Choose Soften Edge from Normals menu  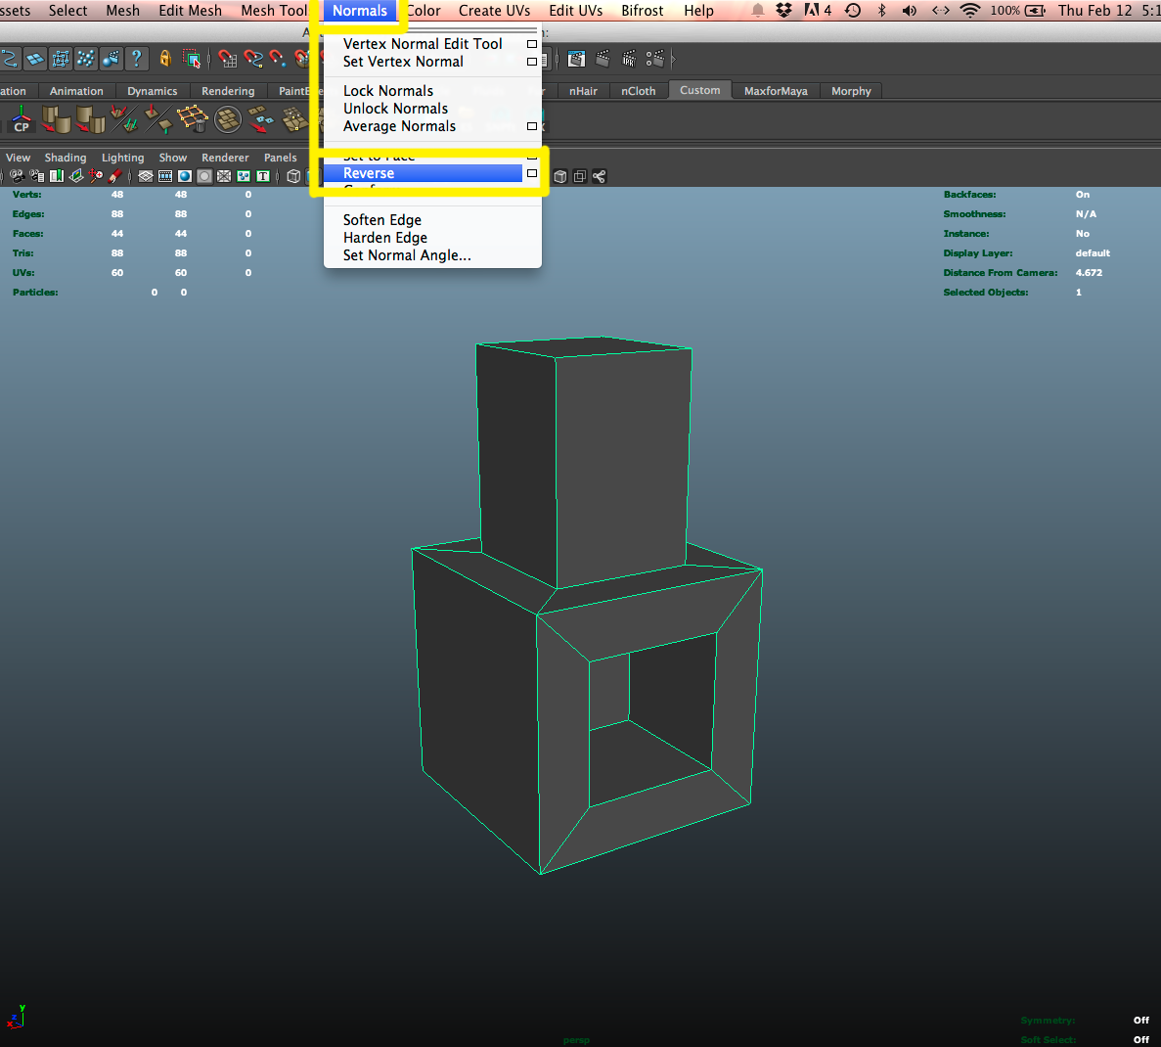click(382, 220)
